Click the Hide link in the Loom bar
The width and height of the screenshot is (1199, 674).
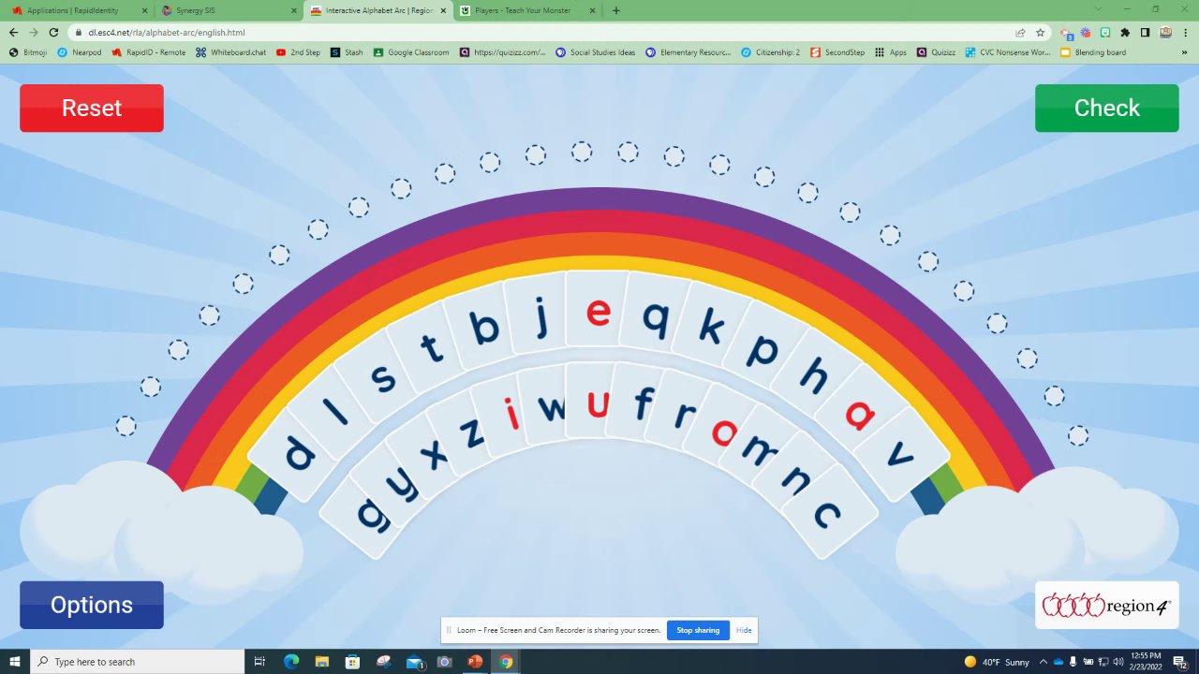click(x=744, y=630)
